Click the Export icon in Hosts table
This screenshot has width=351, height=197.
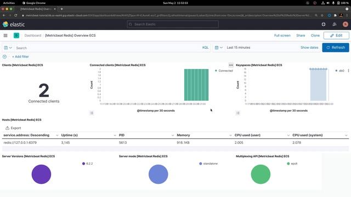click(x=7, y=128)
